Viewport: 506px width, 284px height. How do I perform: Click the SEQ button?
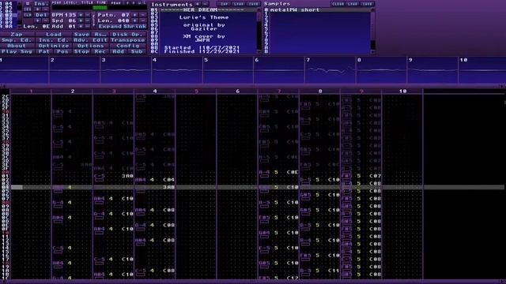pos(28,9)
